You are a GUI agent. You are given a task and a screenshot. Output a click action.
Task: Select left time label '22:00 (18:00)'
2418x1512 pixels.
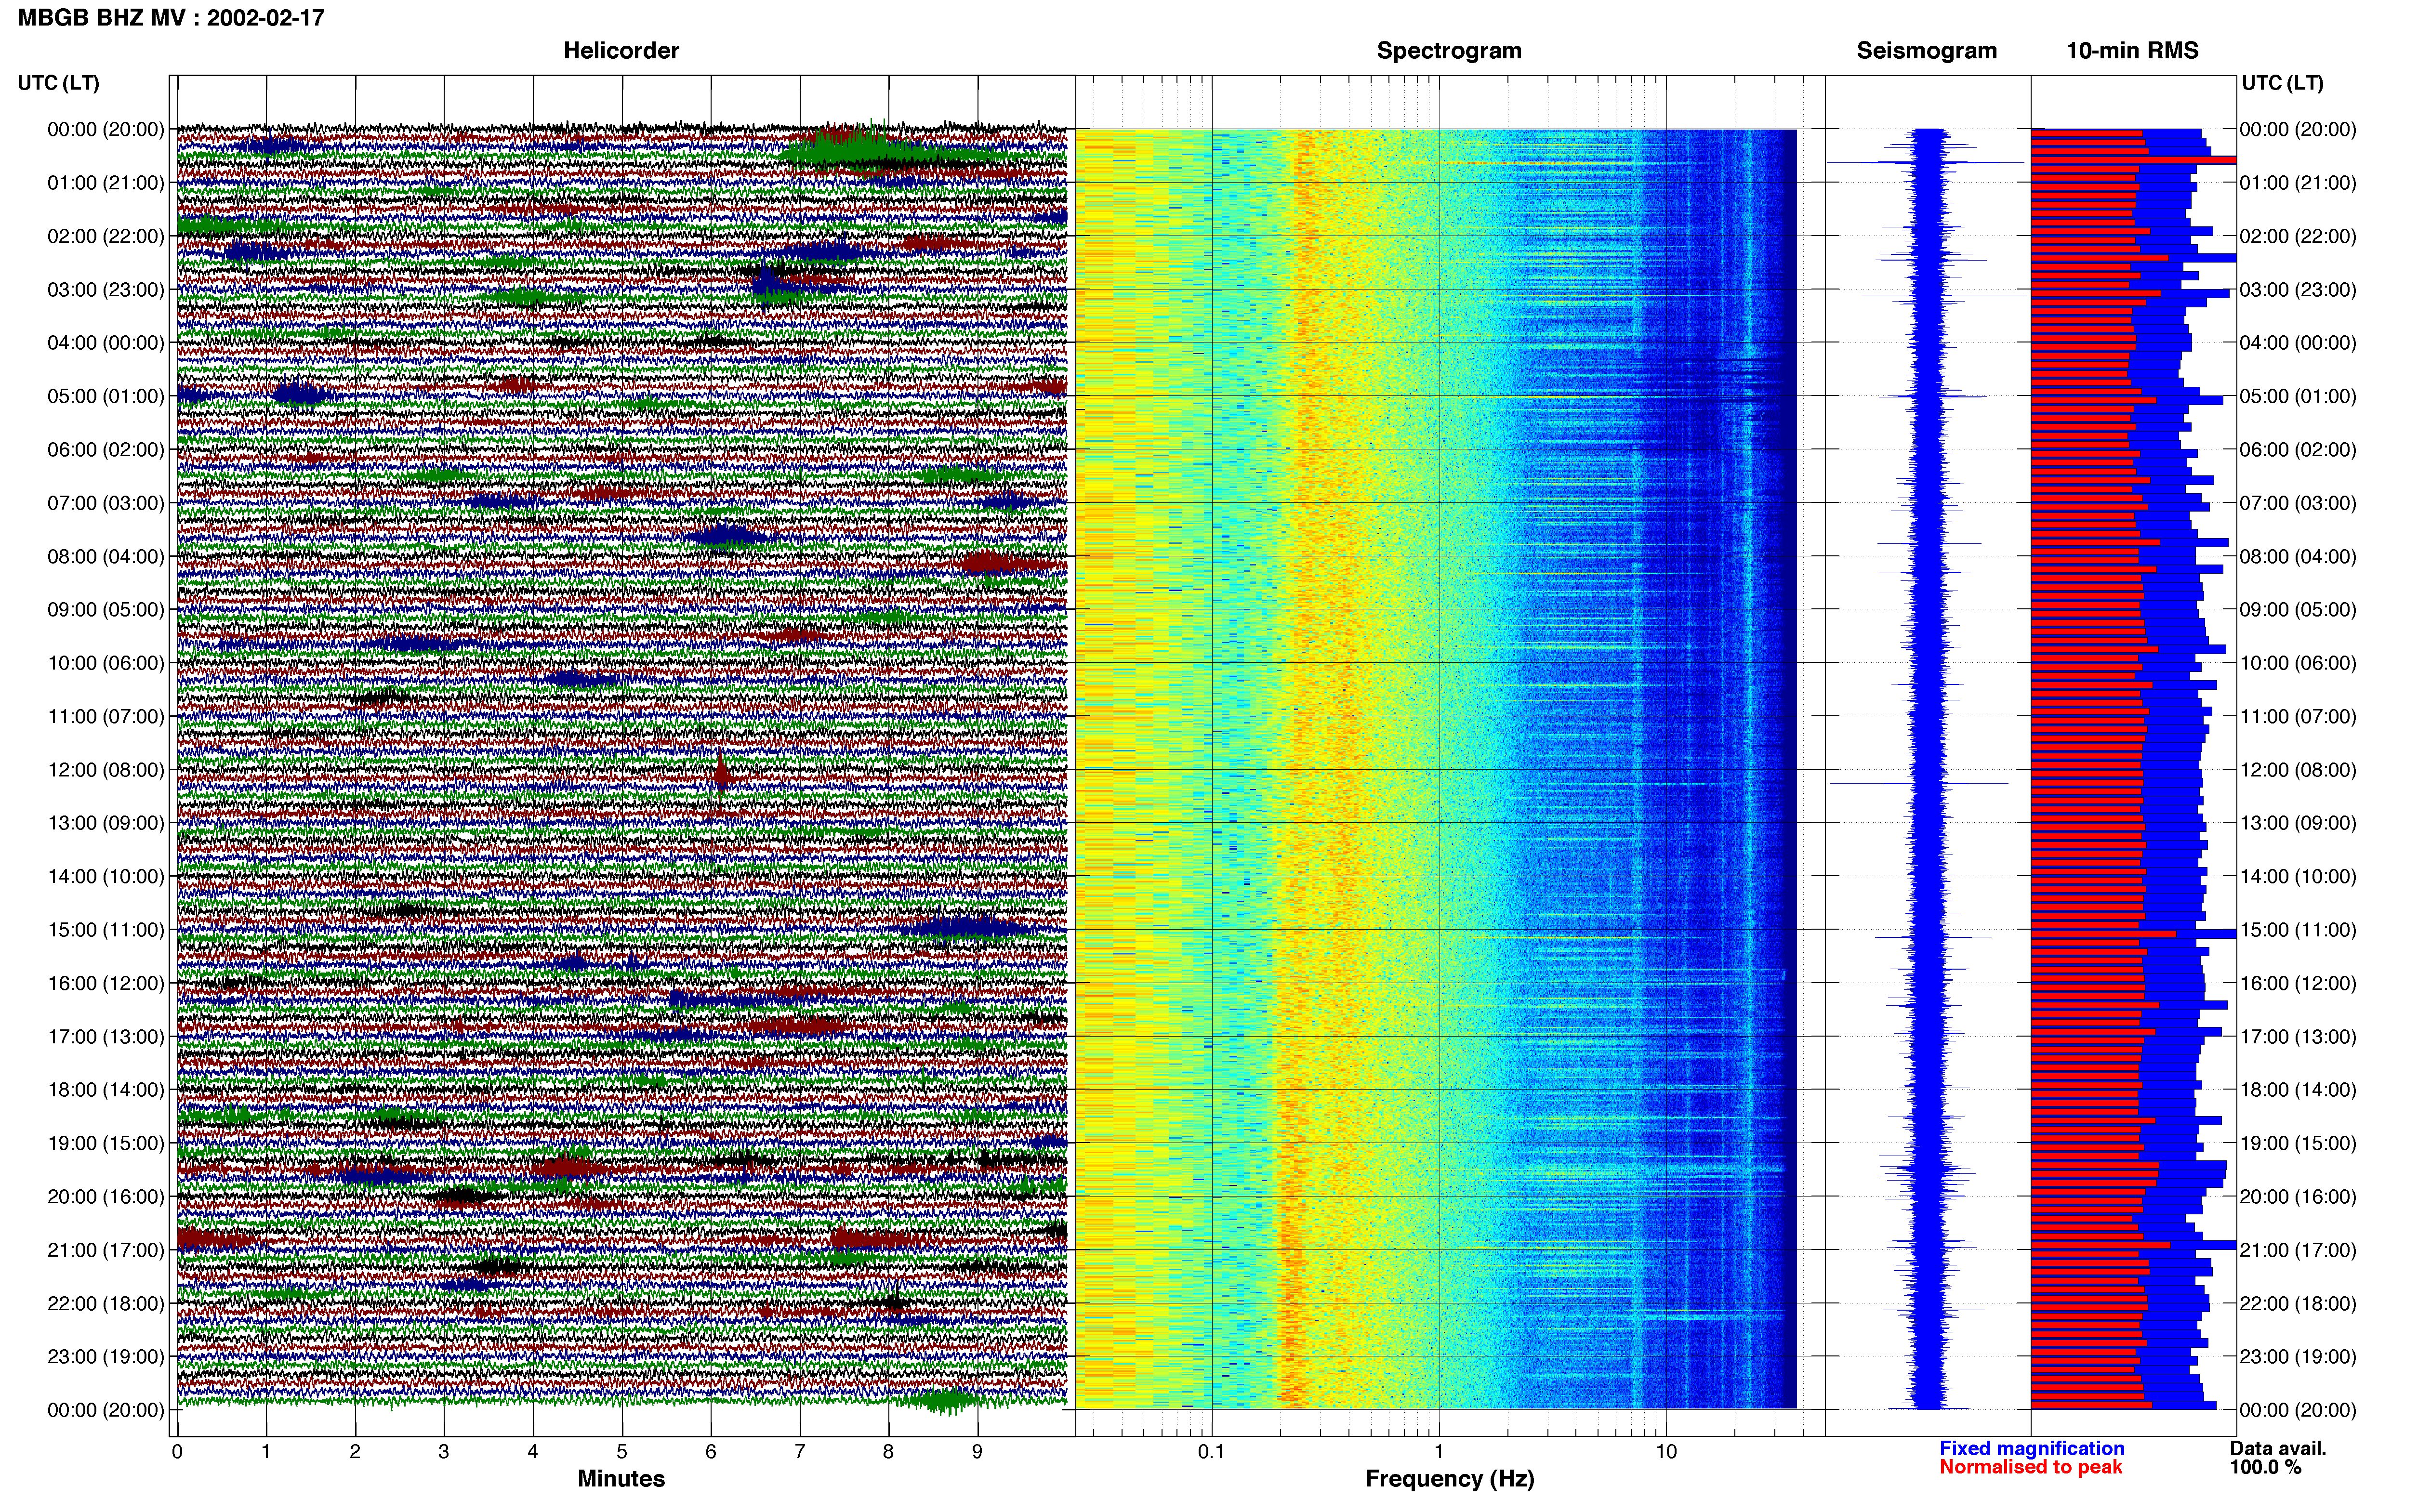(106, 1303)
